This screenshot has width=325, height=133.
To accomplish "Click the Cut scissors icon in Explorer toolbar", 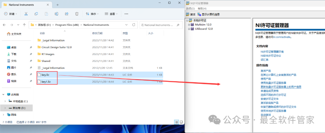I will (x=26, y=14).
